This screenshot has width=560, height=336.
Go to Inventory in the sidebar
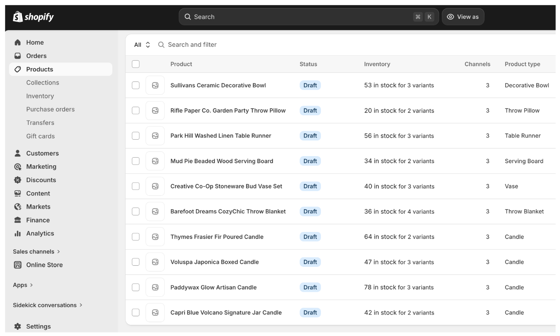click(x=40, y=96)
